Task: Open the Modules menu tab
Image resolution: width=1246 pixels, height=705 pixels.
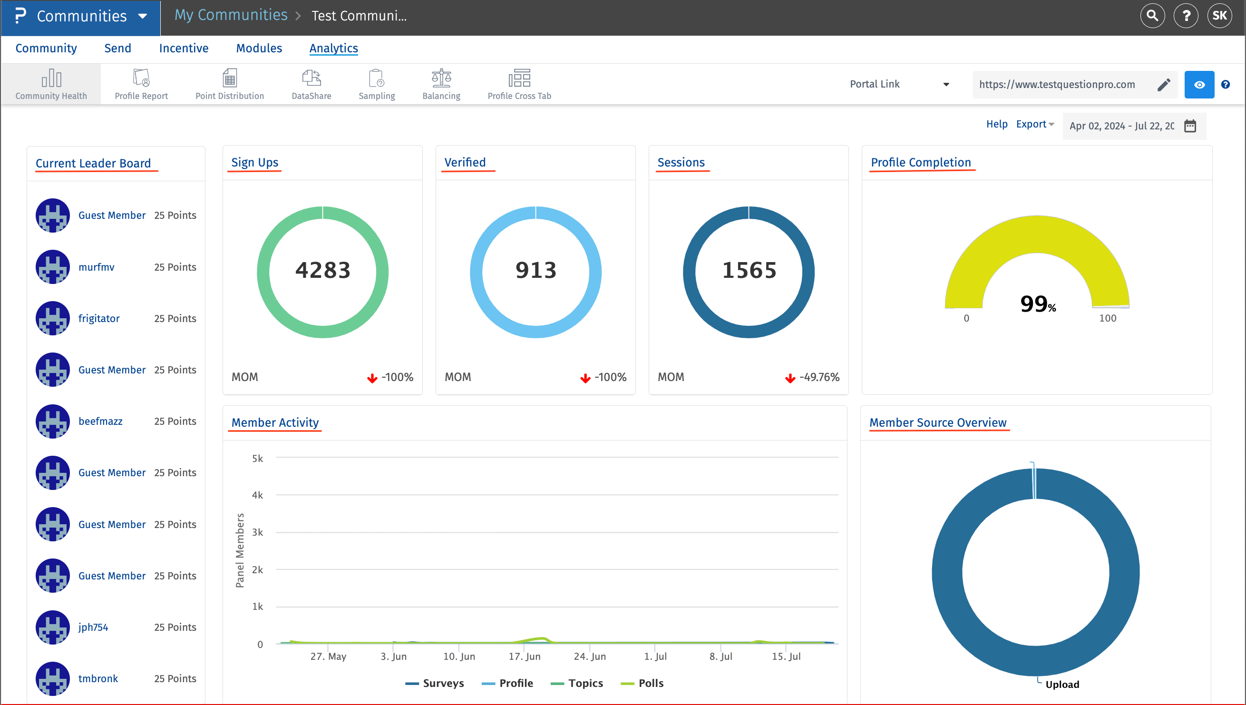Action: (x=259, y=49)
